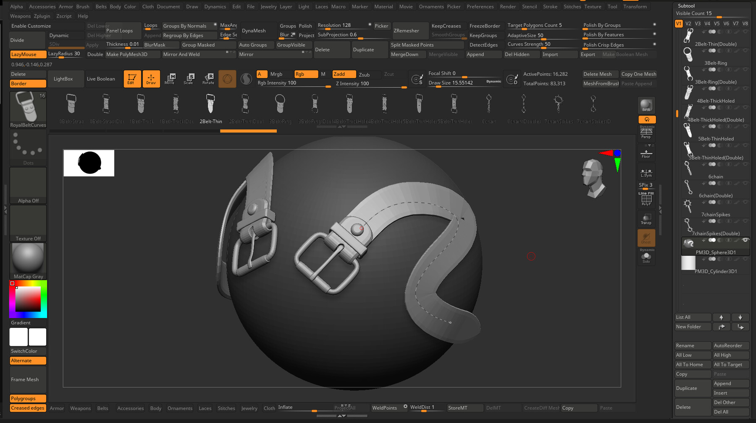Viewport: 756px width, 423px height.
Task: Collapse the left tray divider arrow
Action: pyautogui.click(x=5, y=210)
